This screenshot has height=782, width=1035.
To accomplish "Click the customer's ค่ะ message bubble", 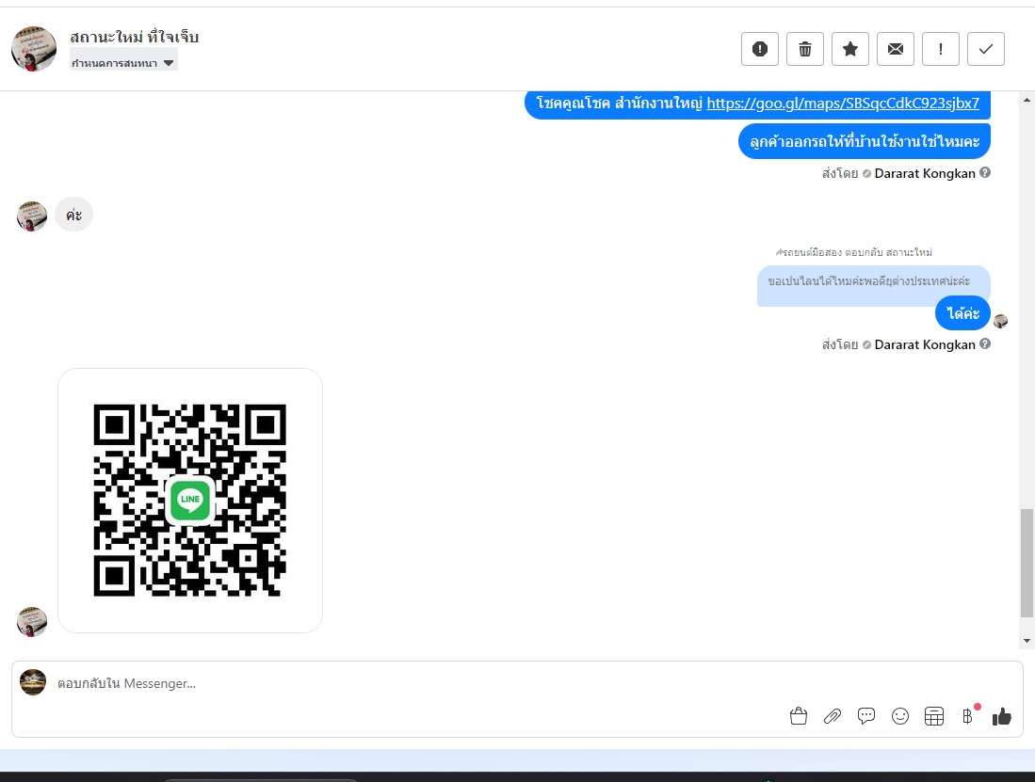I will (73, 215).
